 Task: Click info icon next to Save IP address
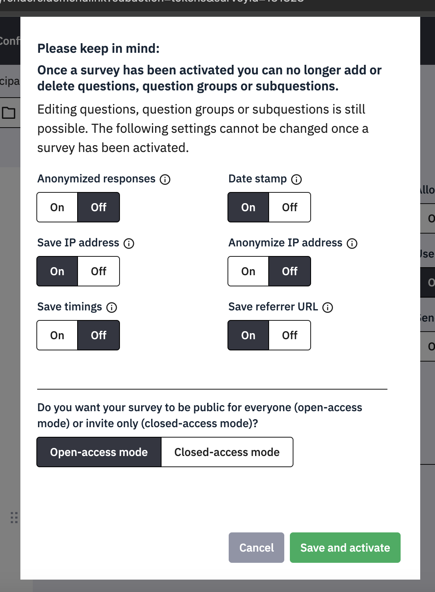[129, 244]
